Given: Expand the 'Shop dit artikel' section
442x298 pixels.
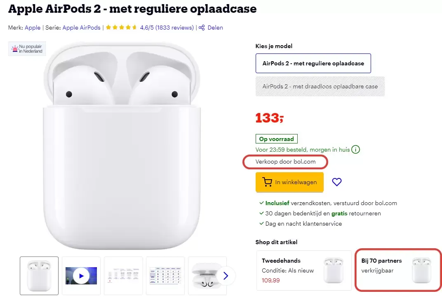Looking at the screenshot, I should coord(276,243).
